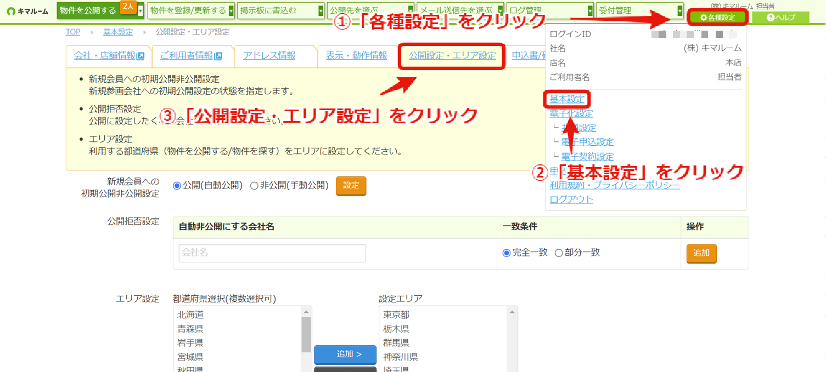Image resolution: width=826 pixels, height=372 pixels.
Task: Open 基本設定 in the settings popup
Action: point(567,99)
